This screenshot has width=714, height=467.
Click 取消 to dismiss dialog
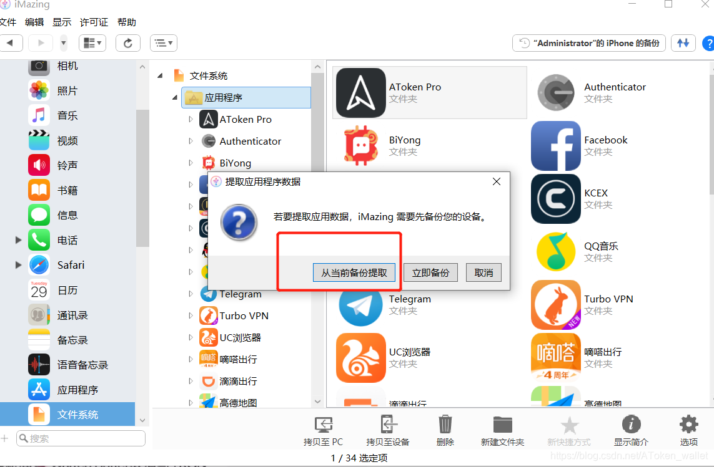coord(483,273)
